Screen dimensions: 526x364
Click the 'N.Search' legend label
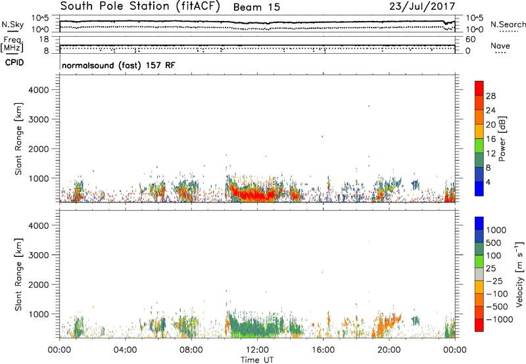pos(508,24)
